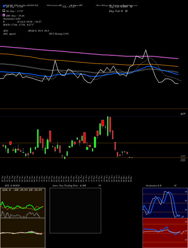The width and height of the screenshot is (188, 248).
Task: Click the Day Vol: 0 M reading
Action: [118, 11]
